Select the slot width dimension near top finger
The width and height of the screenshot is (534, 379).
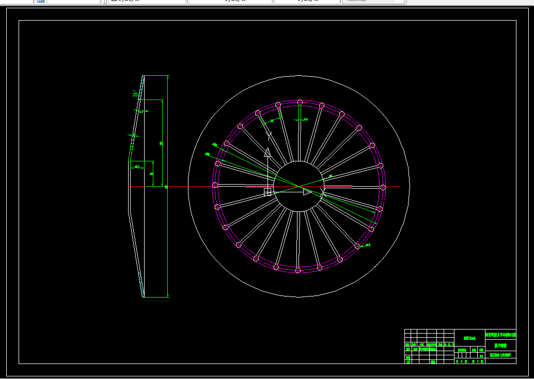coord(304,119)
